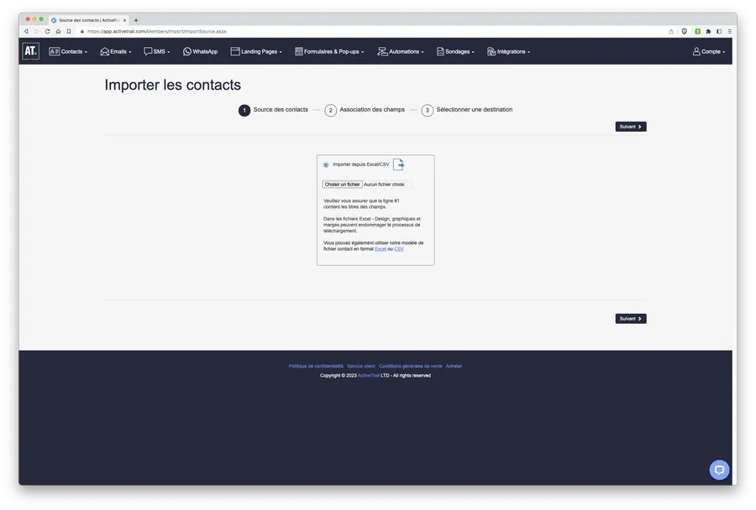Open the Sondages dropdown menu
The height and width of the screenshot is (510, 756).
coord(455,51)
